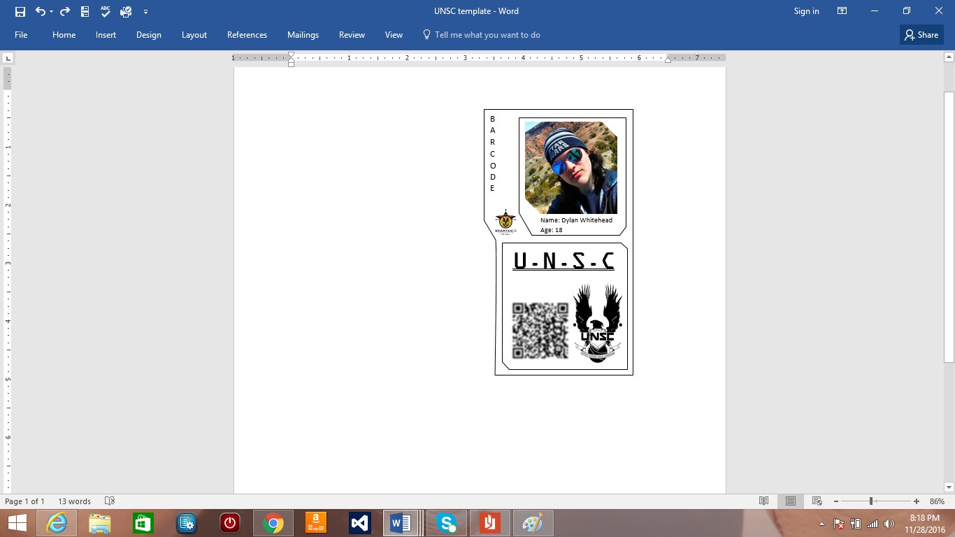This screenshot has height=537, width=955.
Task: Open Action Center flag icon in tray
Action: click(x=839, y=524)
